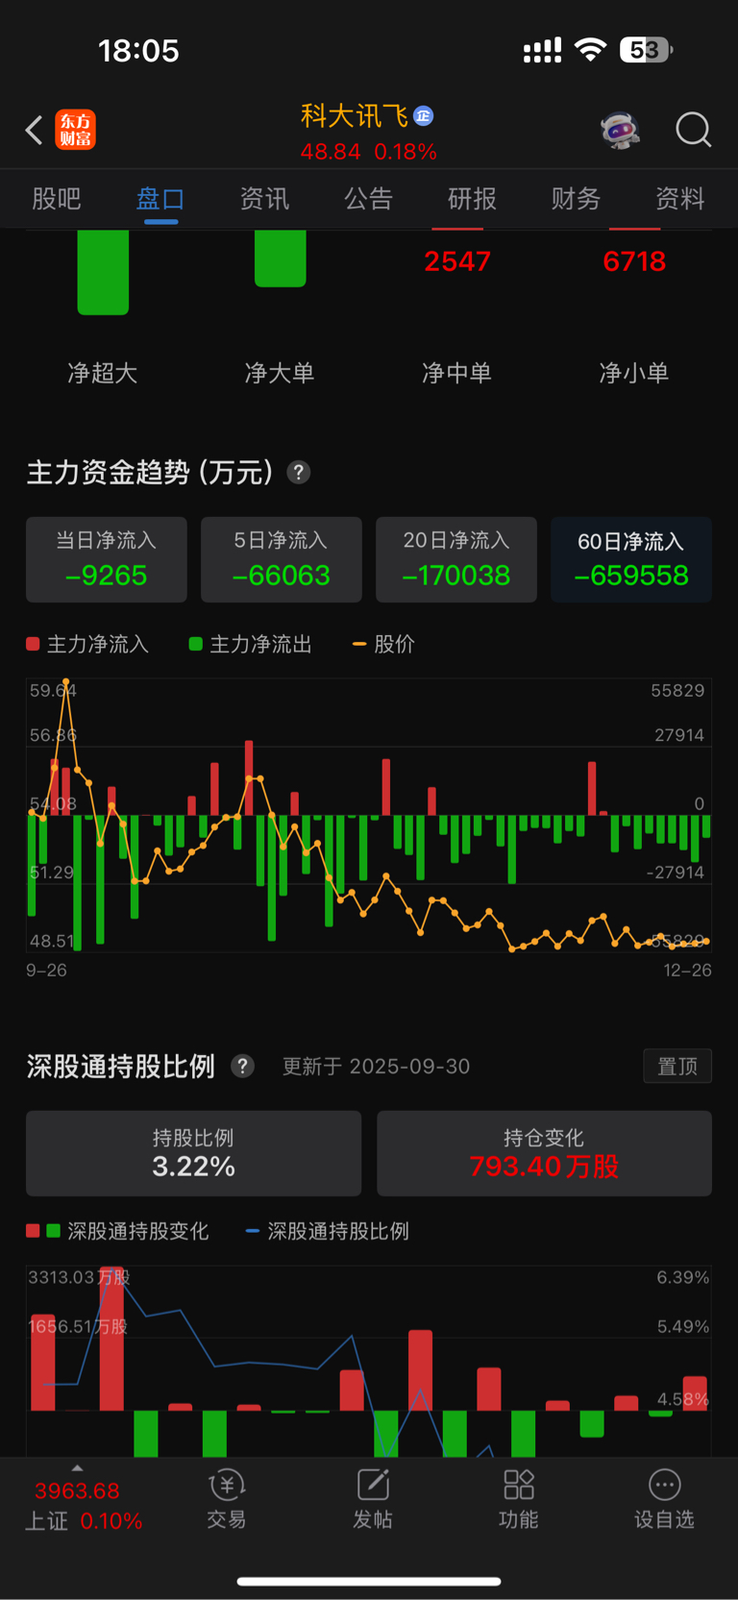Tap the 主力资金趋势 (万元) heading
The width and height of the screenshot is (738, 1600).
150,473
